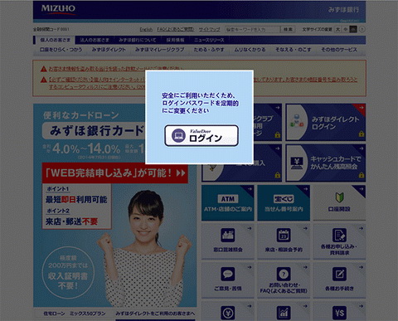Click the 住宅ローン ミックス50プラン link
Viewport: 398px width, 321px height.
tap(75, 314)
